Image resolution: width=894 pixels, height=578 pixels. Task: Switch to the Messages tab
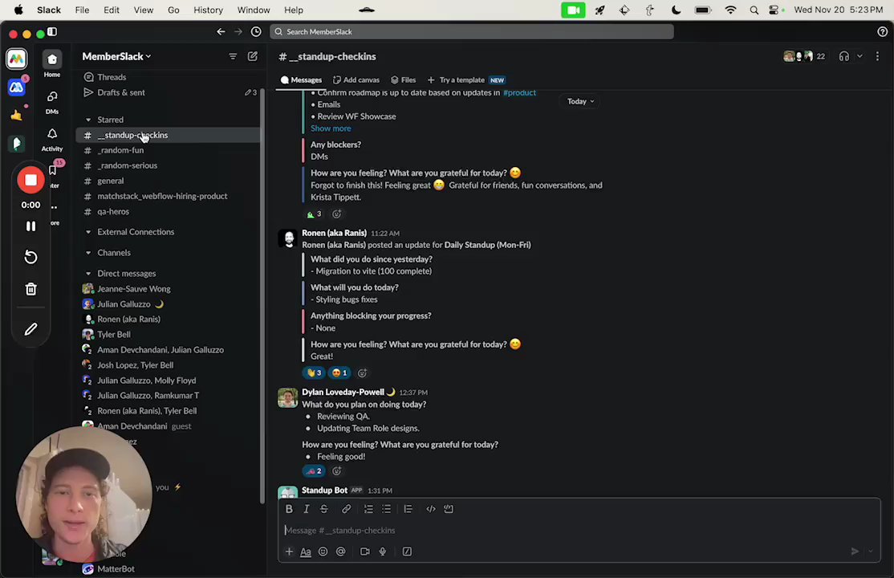301,80
